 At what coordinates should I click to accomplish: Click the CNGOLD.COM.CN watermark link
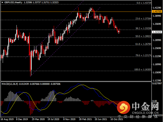145,113
